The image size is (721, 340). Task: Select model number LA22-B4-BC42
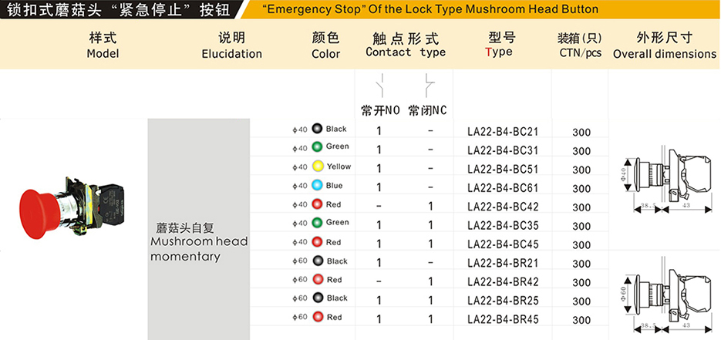pos(503,207)
